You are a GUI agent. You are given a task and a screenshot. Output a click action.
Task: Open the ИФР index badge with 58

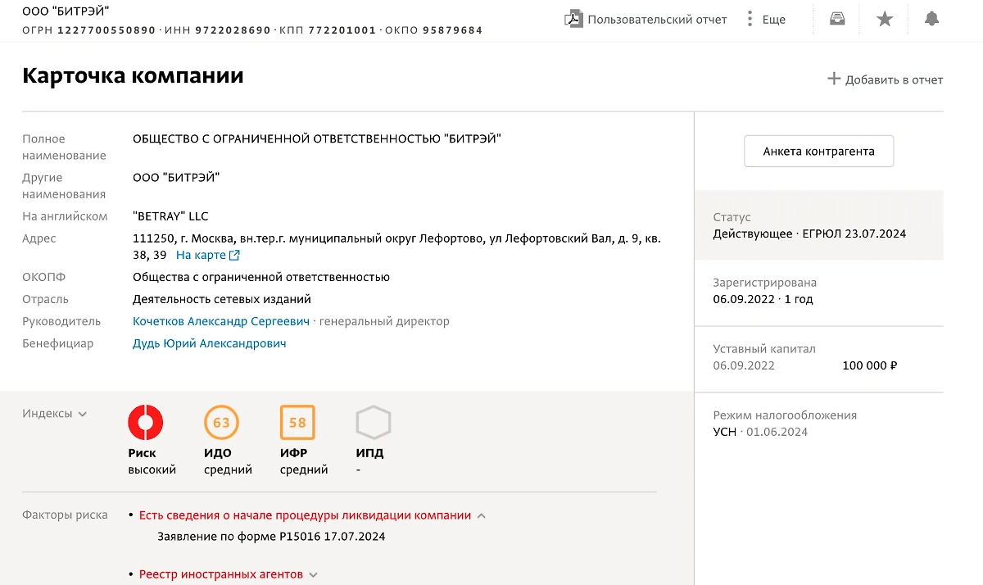297,421
